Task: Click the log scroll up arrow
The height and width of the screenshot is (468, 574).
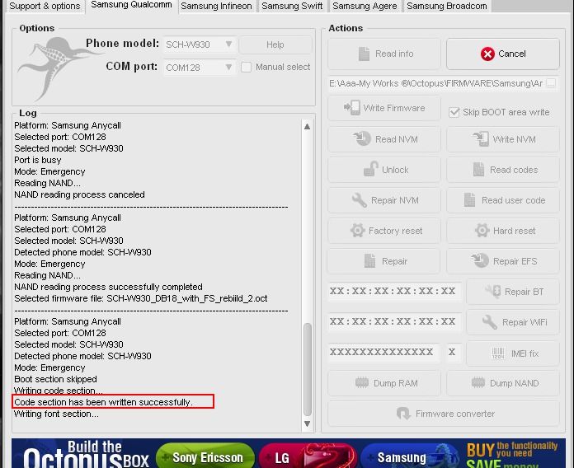Action: coord(307,127)
